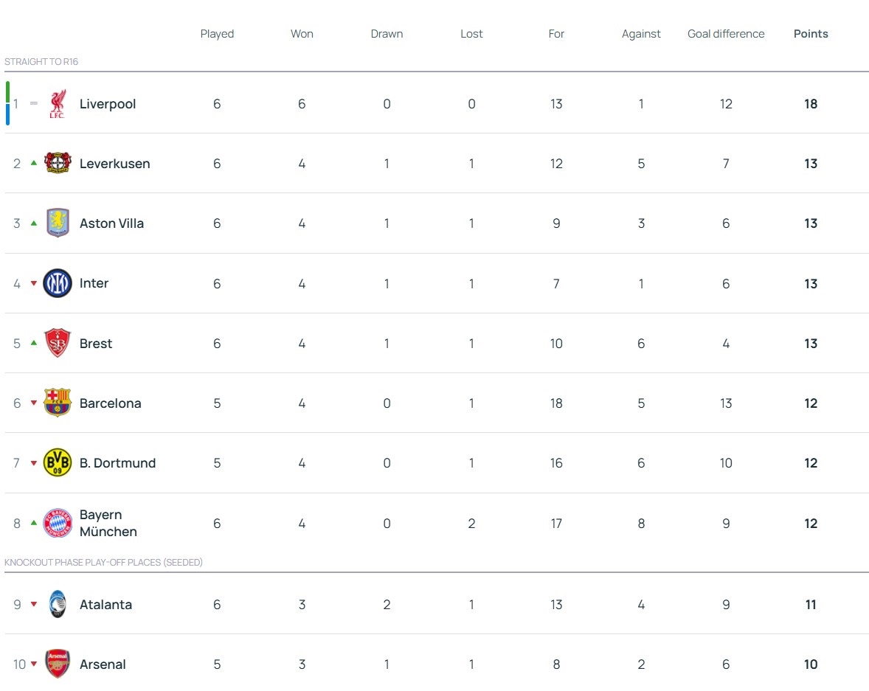Sort table by Points column header
The image size is (869, 691).
[811, 34]
